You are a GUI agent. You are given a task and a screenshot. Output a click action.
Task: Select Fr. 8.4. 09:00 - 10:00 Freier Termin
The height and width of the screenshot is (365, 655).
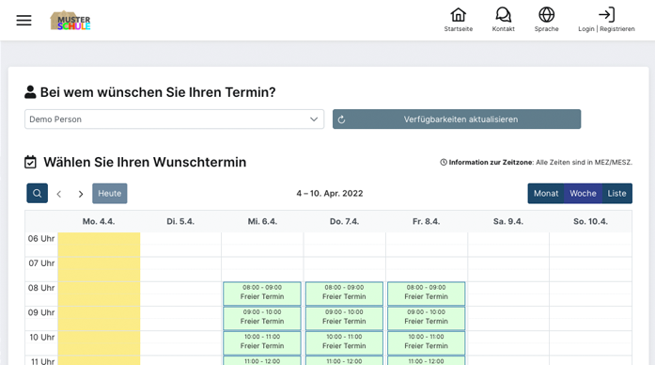point(426,318)
